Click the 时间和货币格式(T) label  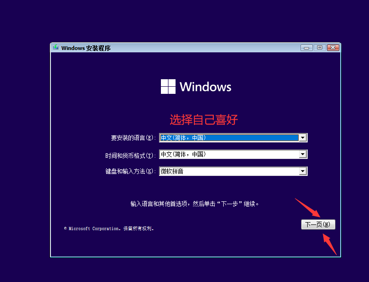point(130,156)
